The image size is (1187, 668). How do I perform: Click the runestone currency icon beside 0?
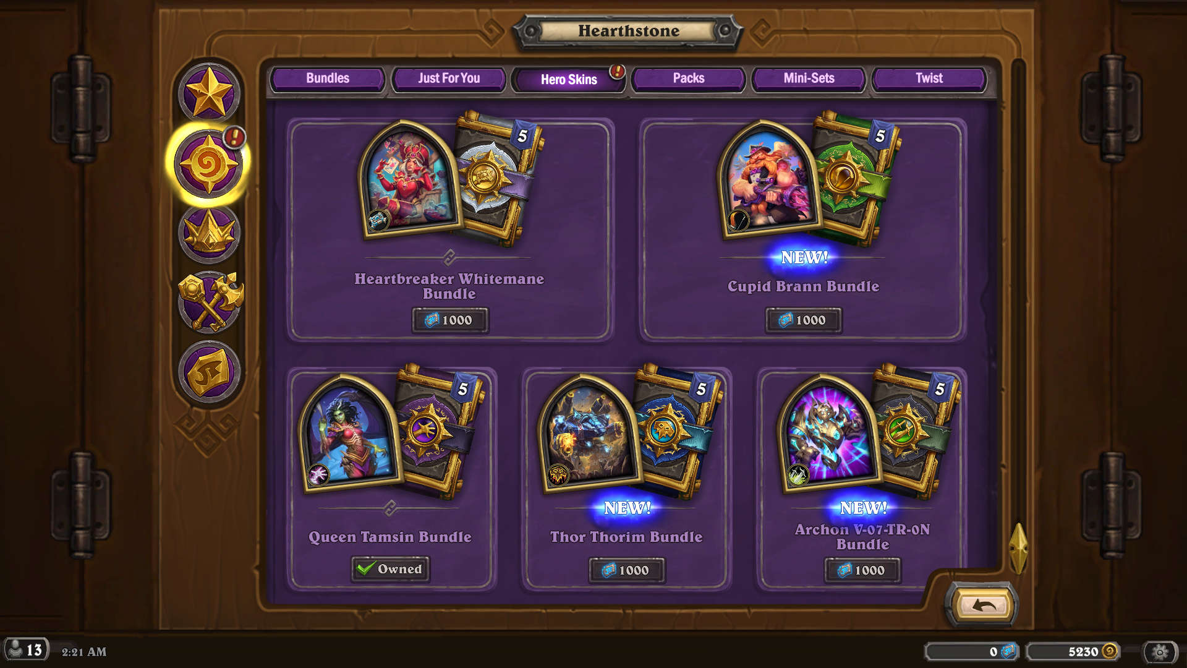click(1008, 651)
